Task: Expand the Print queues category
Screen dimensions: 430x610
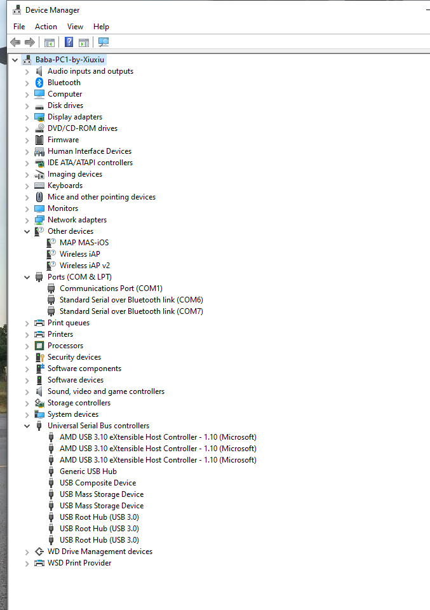Action: click(27, 323)
